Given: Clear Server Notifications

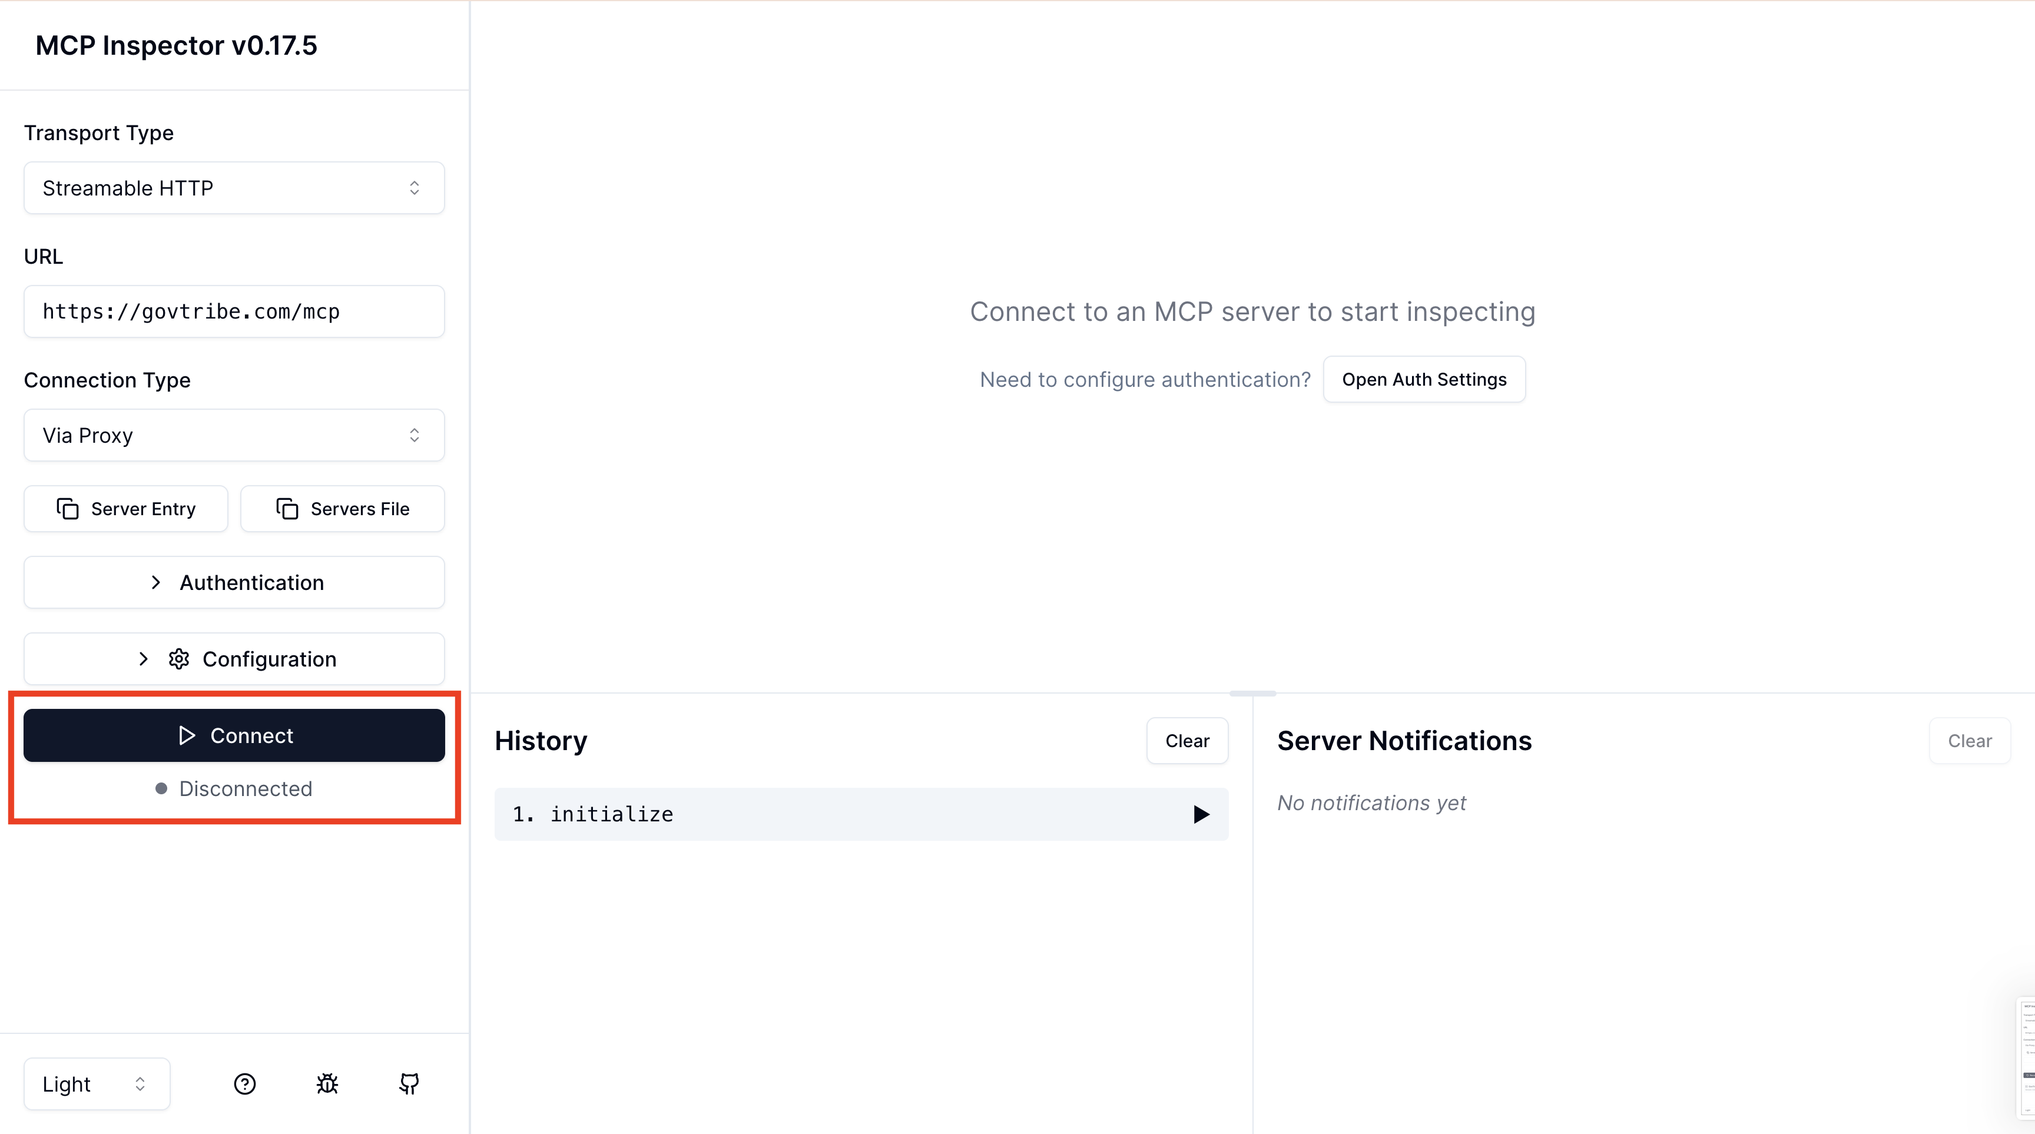Looking at the screenshot, I should point(1968,741).
